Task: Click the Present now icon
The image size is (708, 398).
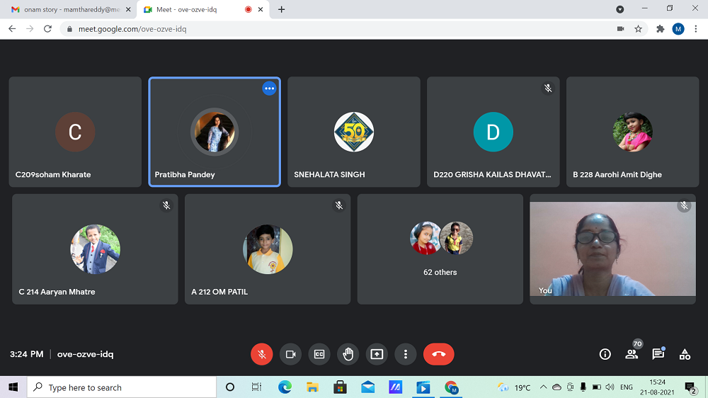Action: click(377, 354)
